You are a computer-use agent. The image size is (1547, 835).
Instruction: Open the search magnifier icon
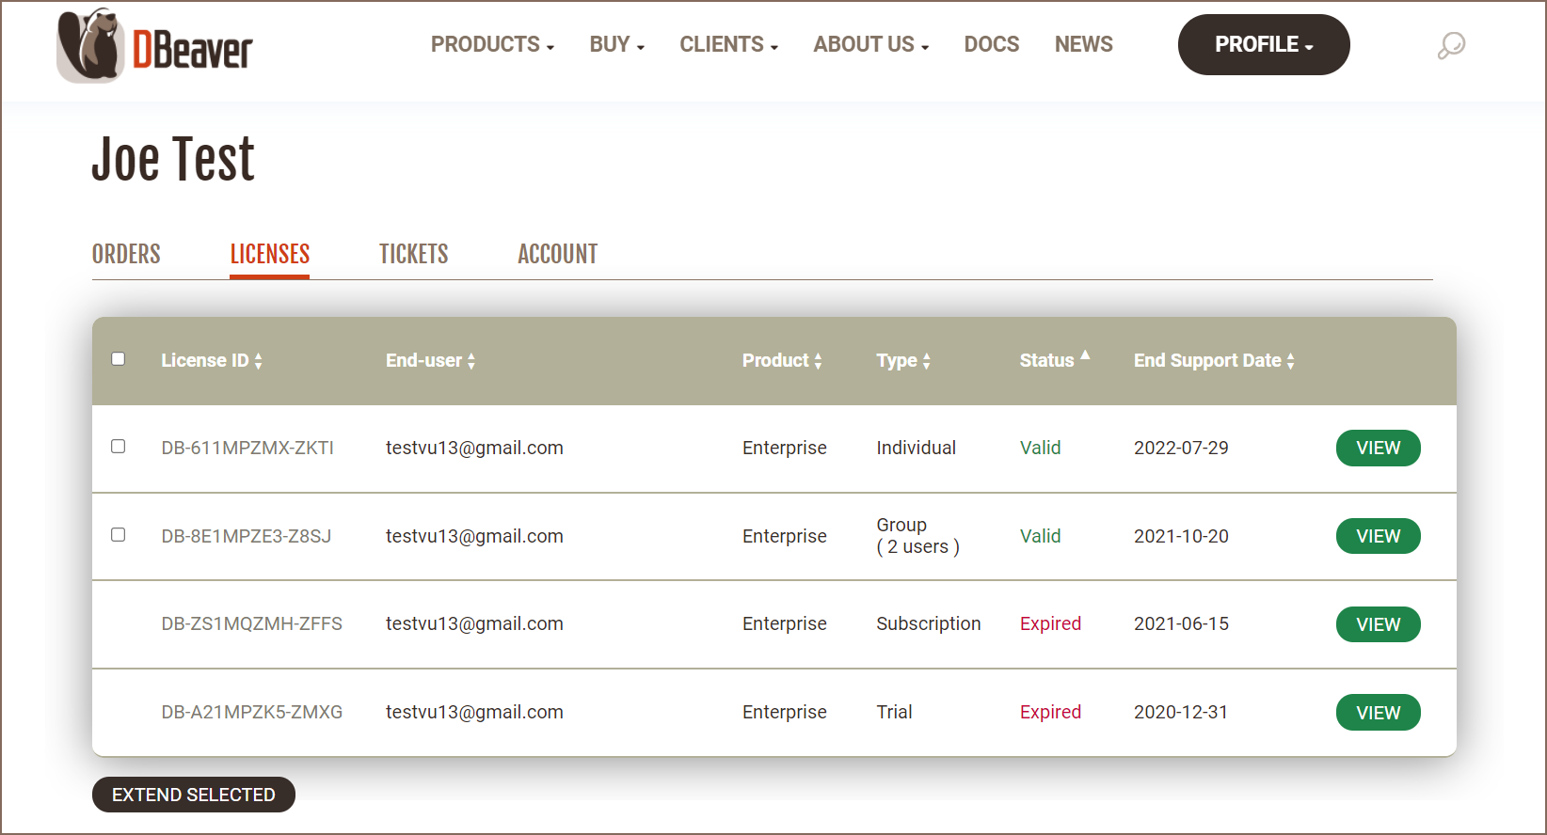1451,45
